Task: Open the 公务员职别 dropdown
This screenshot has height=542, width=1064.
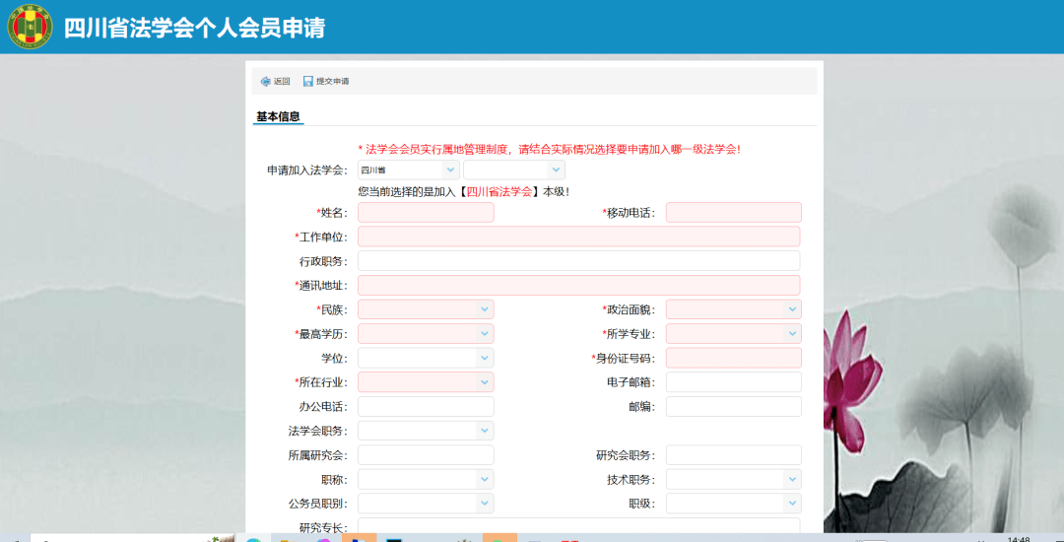Action: [x=426, y=504]
